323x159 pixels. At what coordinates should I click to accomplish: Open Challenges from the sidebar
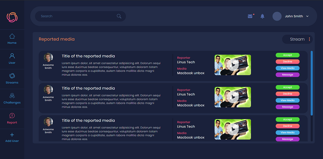pyautogui.click(x=12, y=99)
